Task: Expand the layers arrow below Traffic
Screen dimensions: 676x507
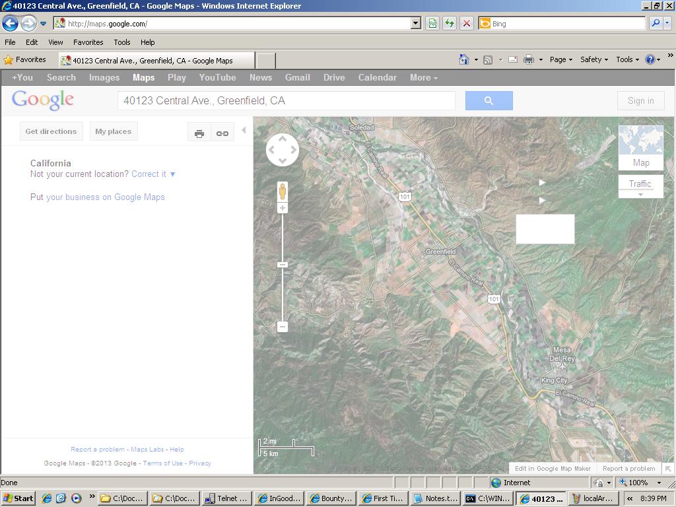Action: point(640,195)
